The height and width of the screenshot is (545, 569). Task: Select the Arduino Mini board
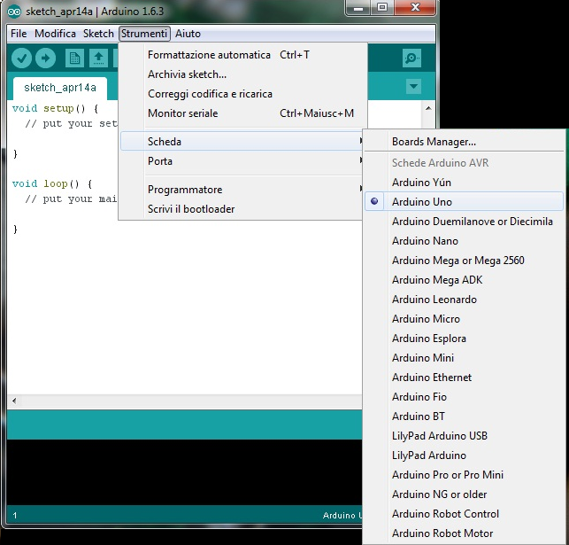click(464, 358)
